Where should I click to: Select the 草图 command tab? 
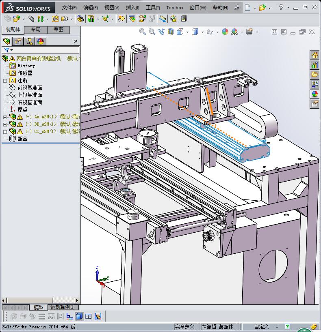coord(58,30)
